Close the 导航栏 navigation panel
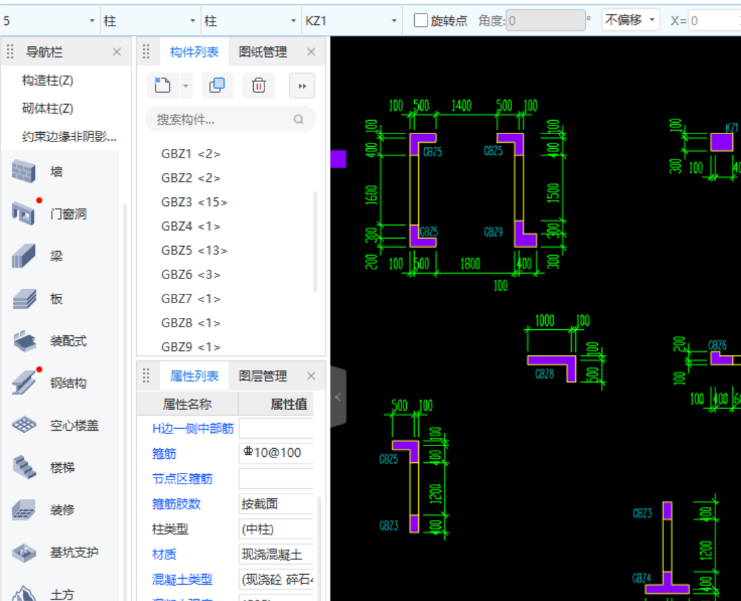Image resolution: width=741 pixels, height=601 pixels. pos(117,52)
